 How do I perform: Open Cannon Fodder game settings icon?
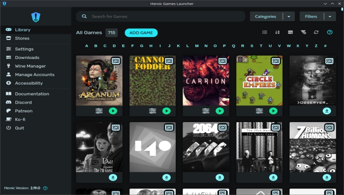coord(152,111)
